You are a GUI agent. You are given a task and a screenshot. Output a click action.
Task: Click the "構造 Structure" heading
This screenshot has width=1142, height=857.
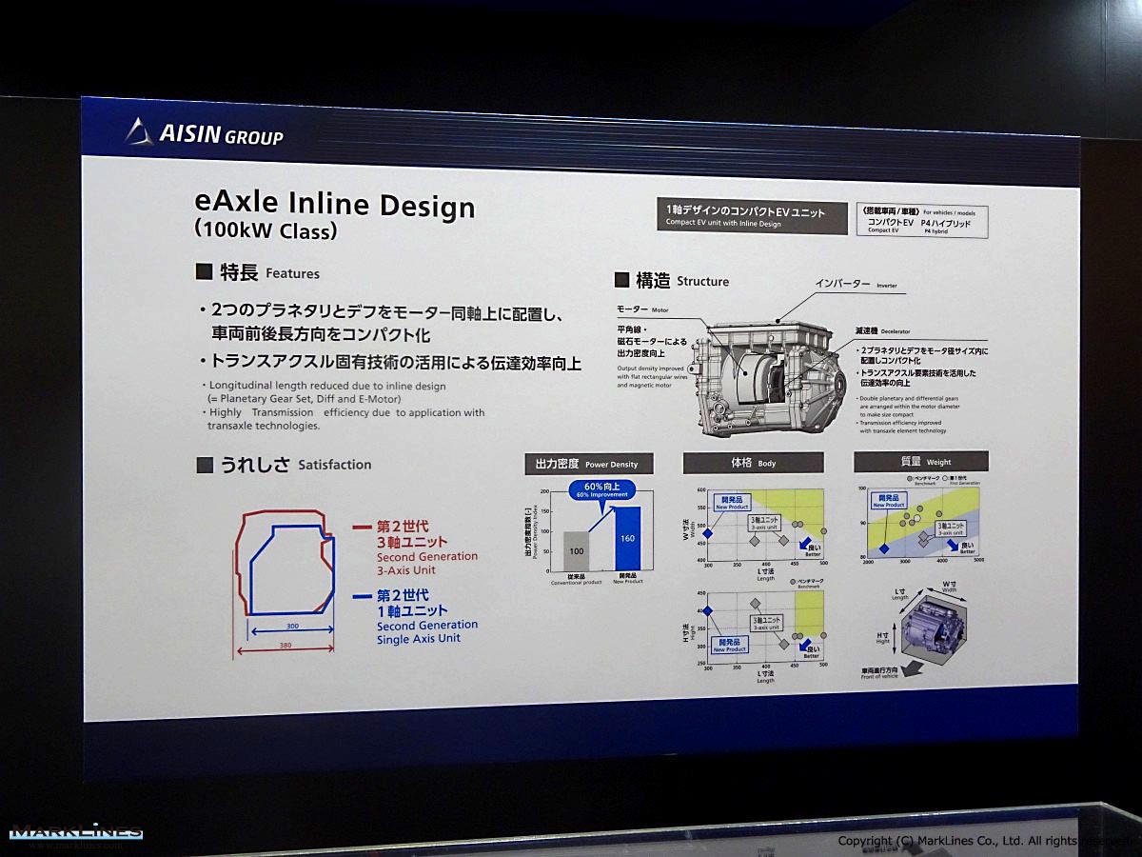click(672, 281)
